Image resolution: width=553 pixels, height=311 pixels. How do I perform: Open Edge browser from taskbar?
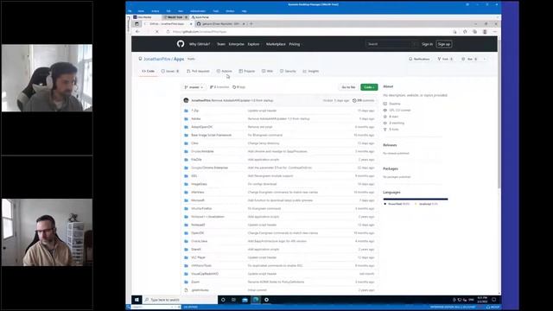pos(256,300)
